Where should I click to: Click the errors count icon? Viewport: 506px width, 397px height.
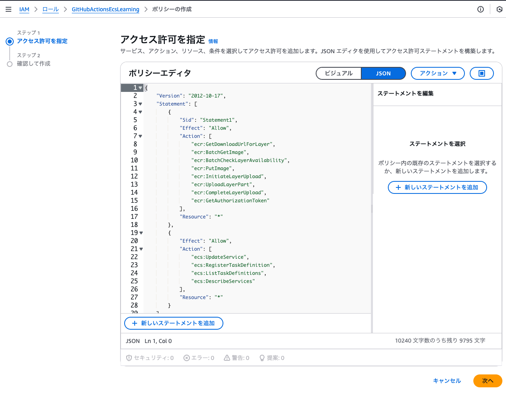(187, 358)
